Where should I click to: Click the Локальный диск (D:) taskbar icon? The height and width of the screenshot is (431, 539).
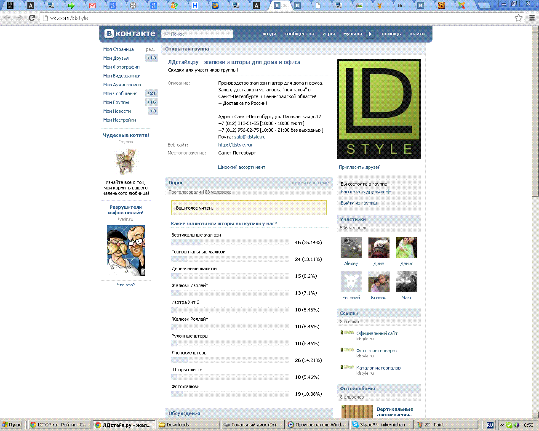[x=227, y=425]
